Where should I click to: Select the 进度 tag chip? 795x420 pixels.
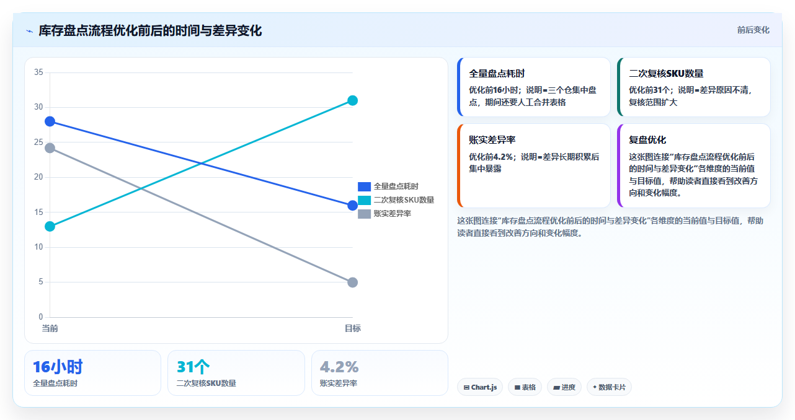564,387
